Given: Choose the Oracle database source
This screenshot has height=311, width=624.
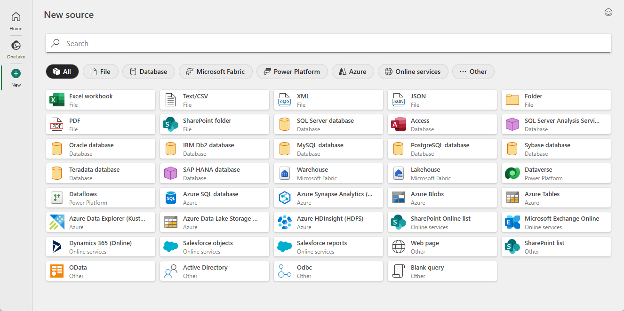Looking at the screenshot, I should point(101,149).
